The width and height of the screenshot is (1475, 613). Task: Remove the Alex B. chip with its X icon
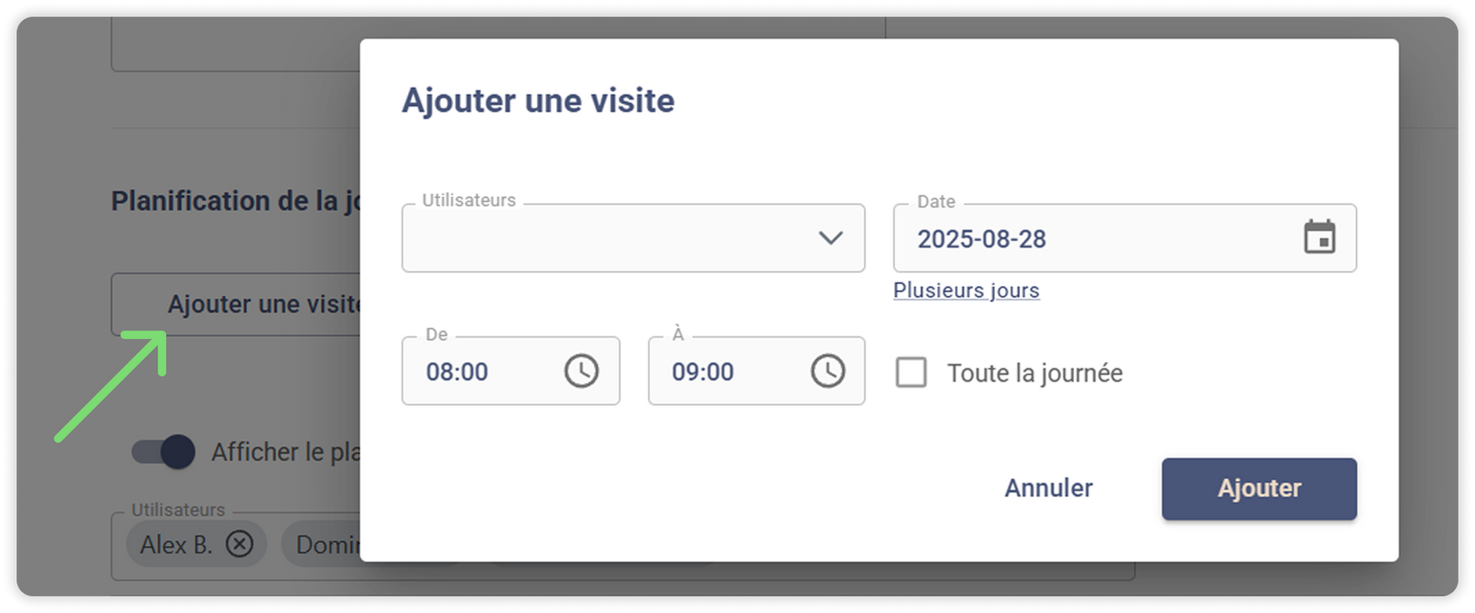tap(240, 544)
